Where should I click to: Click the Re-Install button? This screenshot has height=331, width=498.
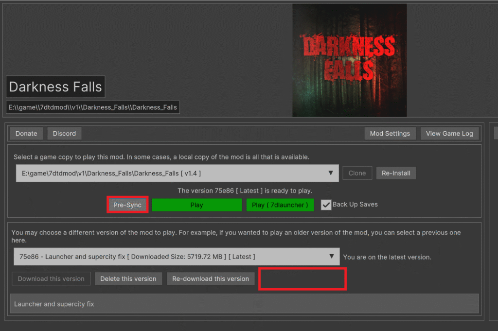click(396, 173)
